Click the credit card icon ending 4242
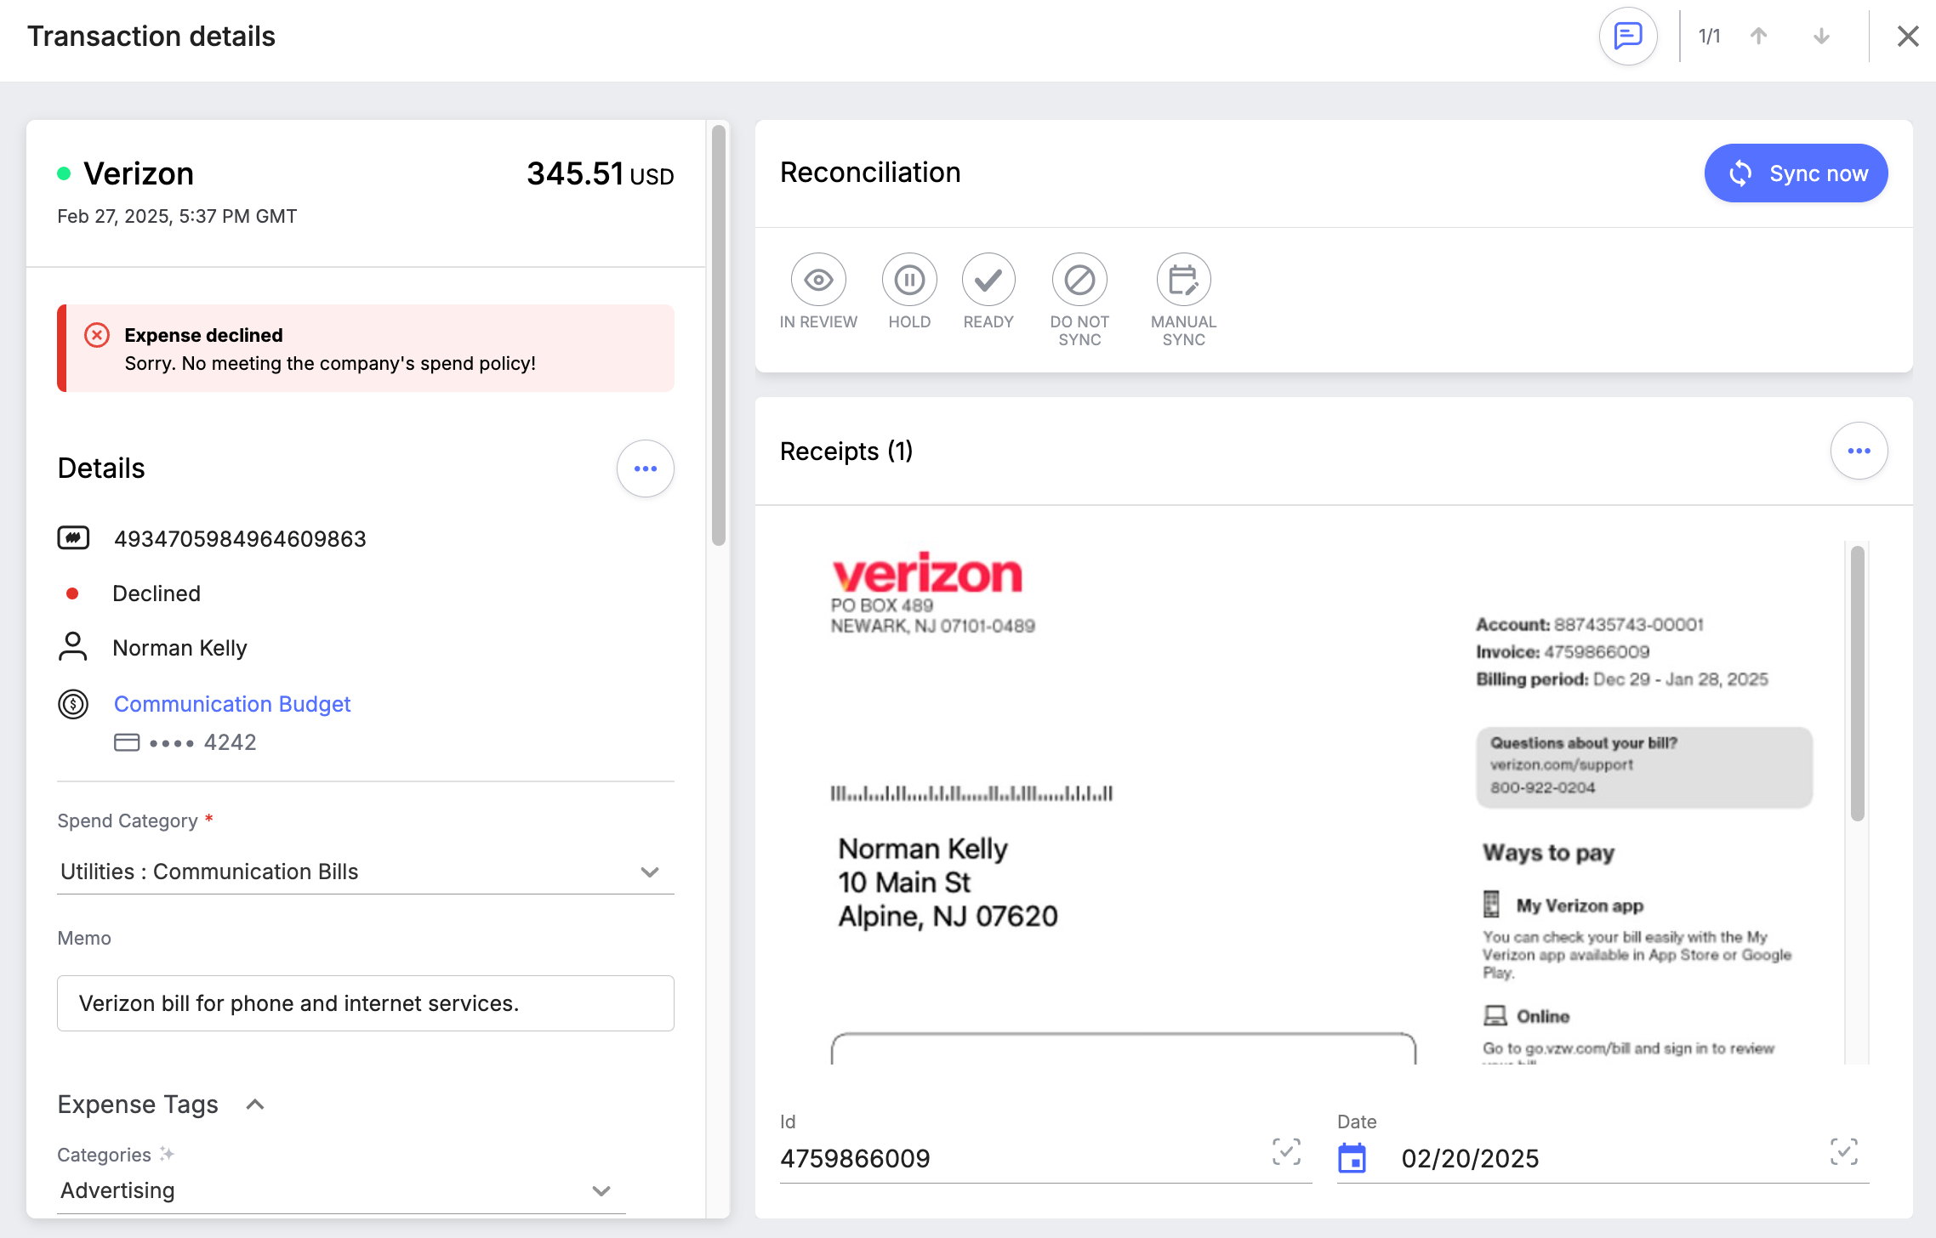 pos(127,742)
